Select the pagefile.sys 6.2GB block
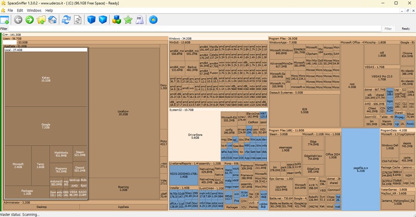 (361, 169)
